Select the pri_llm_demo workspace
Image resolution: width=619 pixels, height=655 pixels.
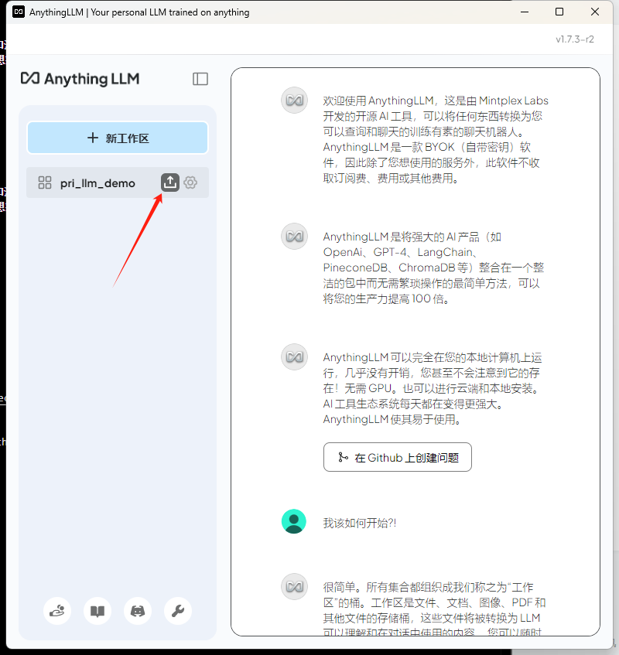coord(118,183)
